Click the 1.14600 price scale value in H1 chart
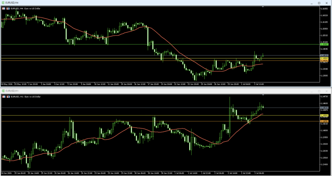 pyautogui.click(x=324, y=103)
